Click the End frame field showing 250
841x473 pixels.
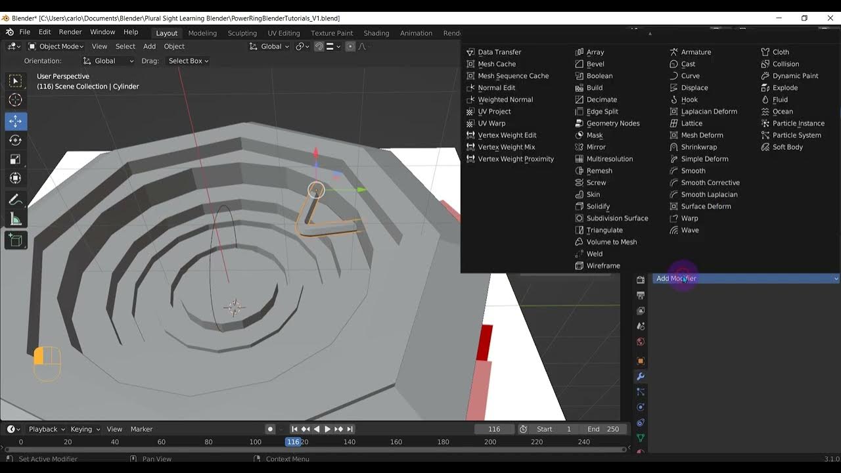(602, 429)
